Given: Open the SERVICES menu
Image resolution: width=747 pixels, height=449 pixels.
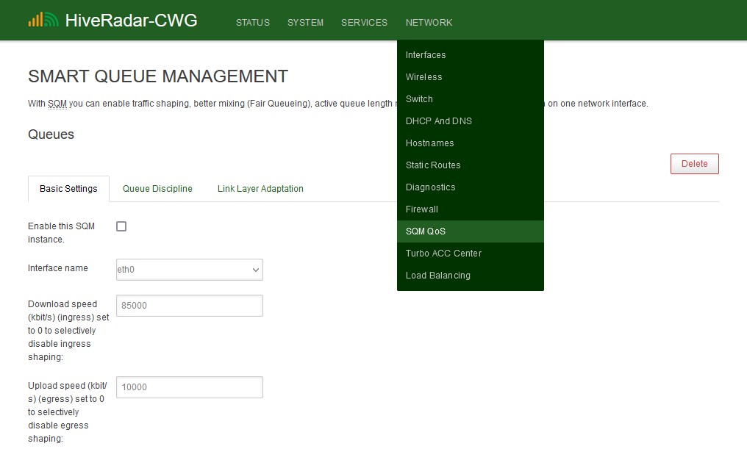Looking at the screenshot, I should (364, 23).
